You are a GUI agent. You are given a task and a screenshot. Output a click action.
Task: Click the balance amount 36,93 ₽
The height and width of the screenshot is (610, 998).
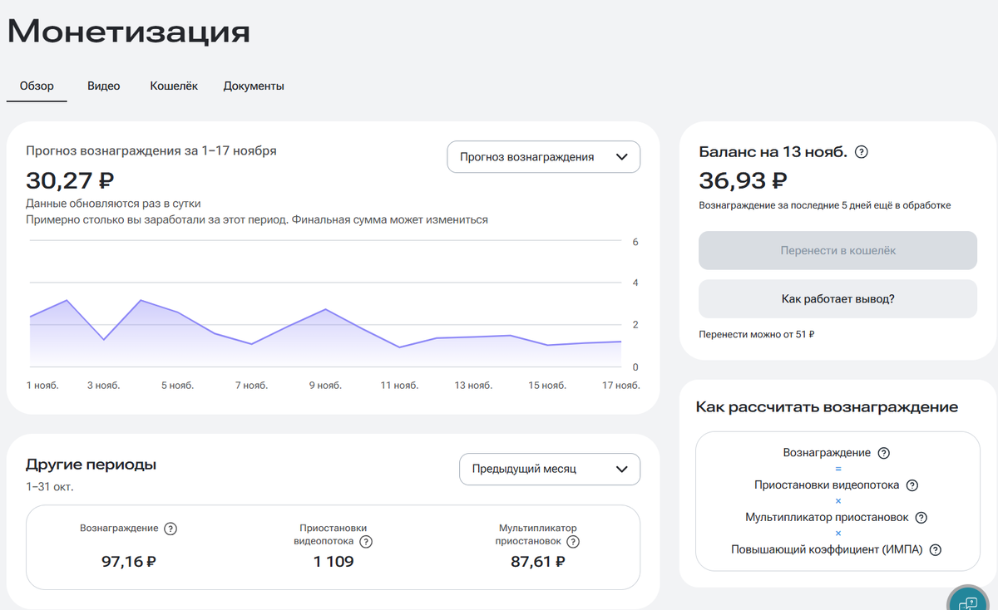tap(743, 180)
